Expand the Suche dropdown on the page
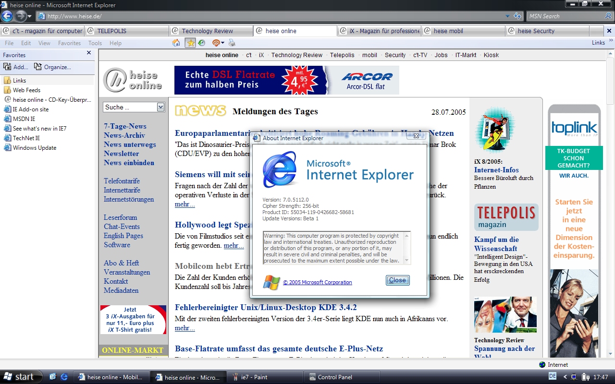The height and width of the screenshot is (384, 615). pos(160,107)
